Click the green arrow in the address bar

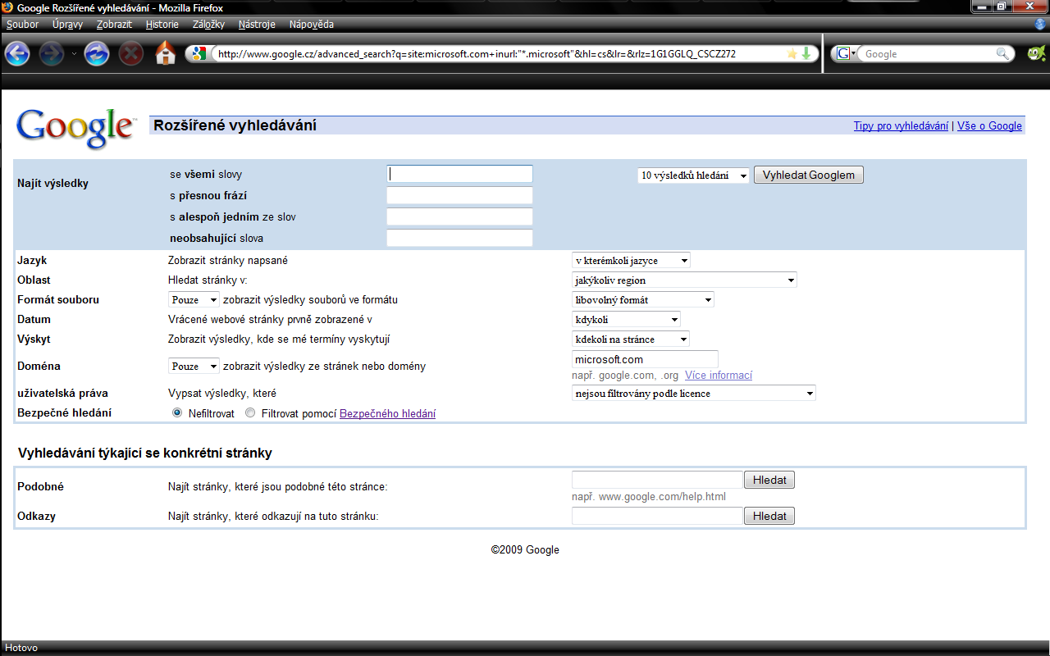(806, 53)
